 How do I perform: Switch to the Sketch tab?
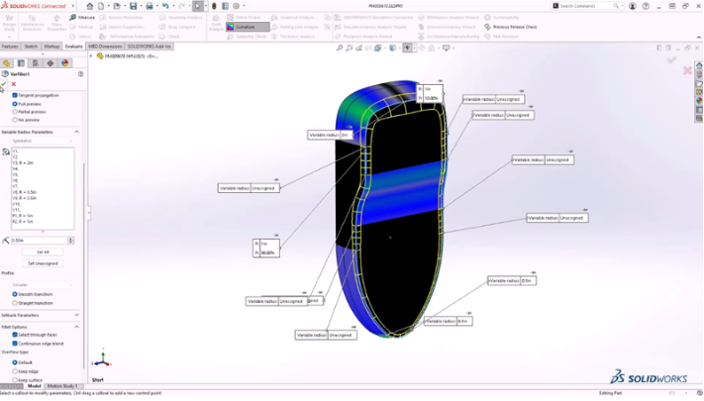(x=31, y=47)
